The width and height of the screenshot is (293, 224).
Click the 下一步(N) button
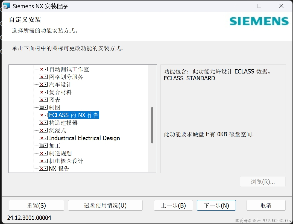pyautogui.click(x=216, y=205)
